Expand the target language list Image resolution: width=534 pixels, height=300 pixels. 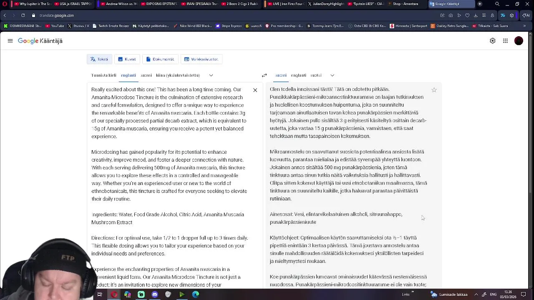332,75
